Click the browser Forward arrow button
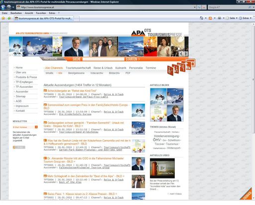This screenshot has width=255, height=205. coord(9,7)
